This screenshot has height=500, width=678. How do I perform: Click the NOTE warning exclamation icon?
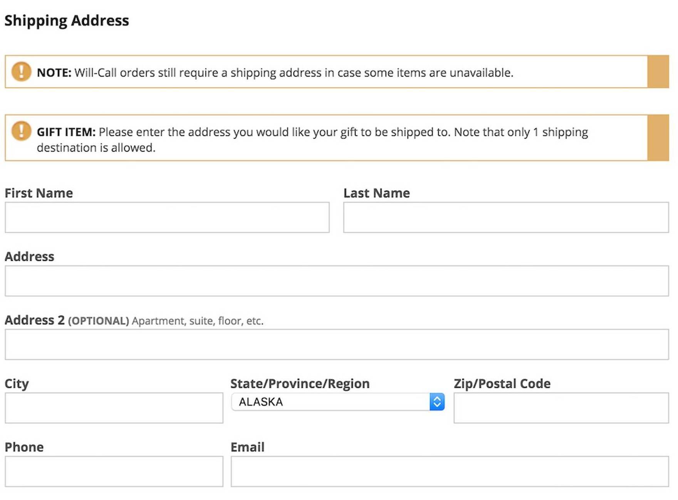tap(21, 72)
